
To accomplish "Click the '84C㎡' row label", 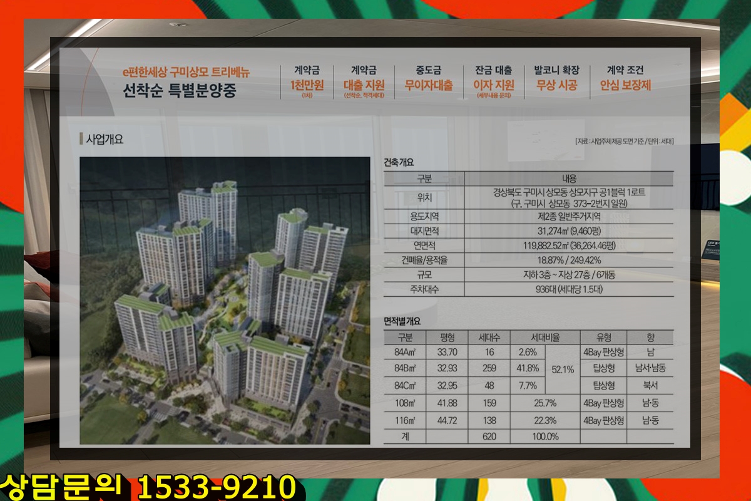I will click(x=406, y=385).
